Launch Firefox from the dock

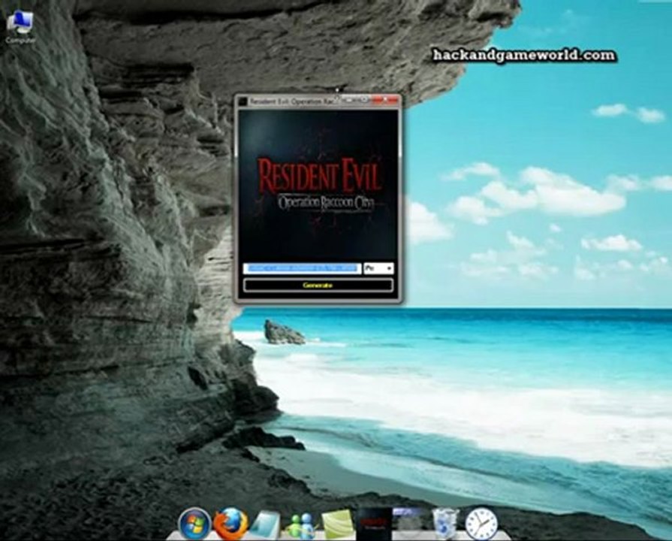coord(231,524)
